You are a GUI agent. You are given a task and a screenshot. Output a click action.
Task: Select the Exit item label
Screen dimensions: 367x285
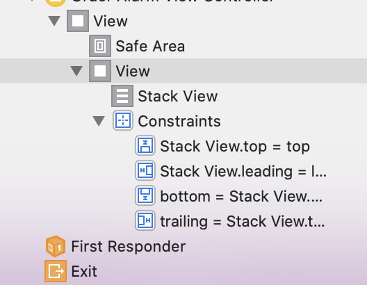[x=84, y=271]
